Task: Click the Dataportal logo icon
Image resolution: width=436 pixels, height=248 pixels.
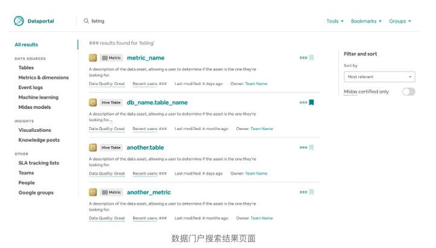Action: 19,21
